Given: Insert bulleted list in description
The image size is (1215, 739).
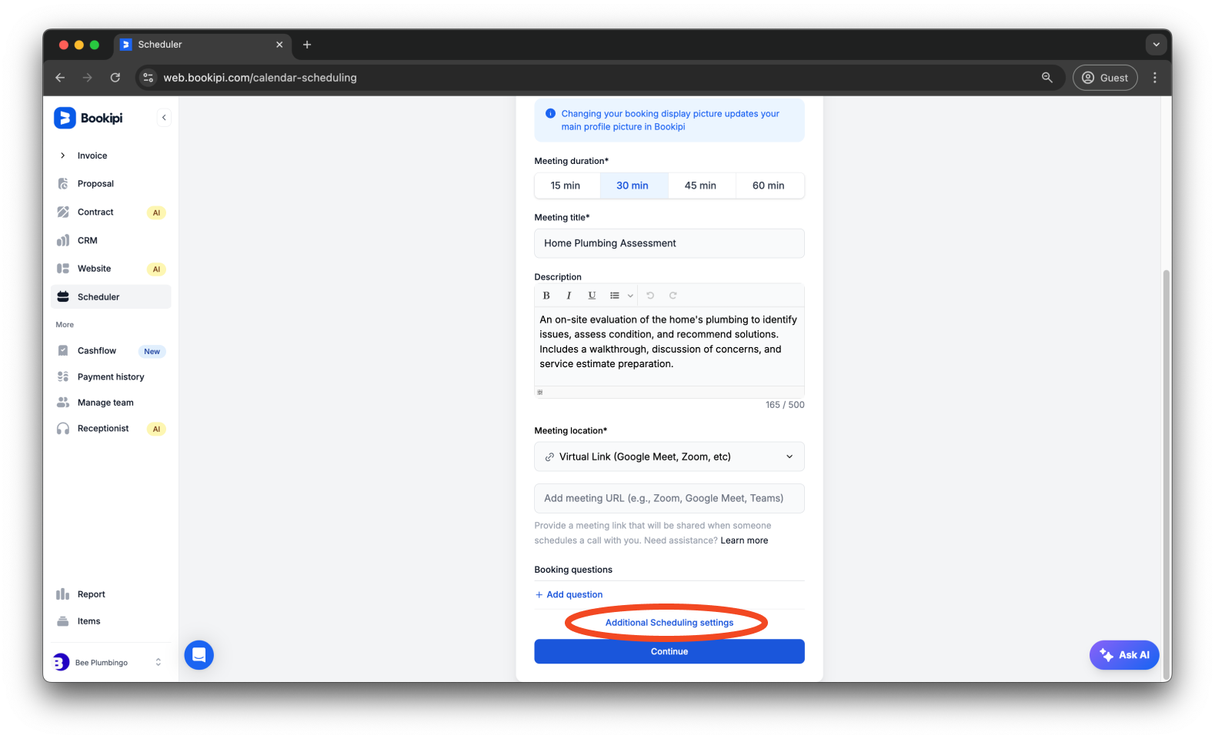Looking at the screenshot, I should (615, 296).
